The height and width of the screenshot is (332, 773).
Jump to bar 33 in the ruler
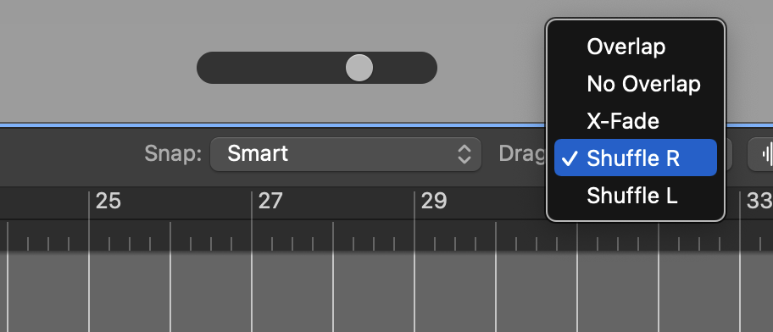pos(759,201)
